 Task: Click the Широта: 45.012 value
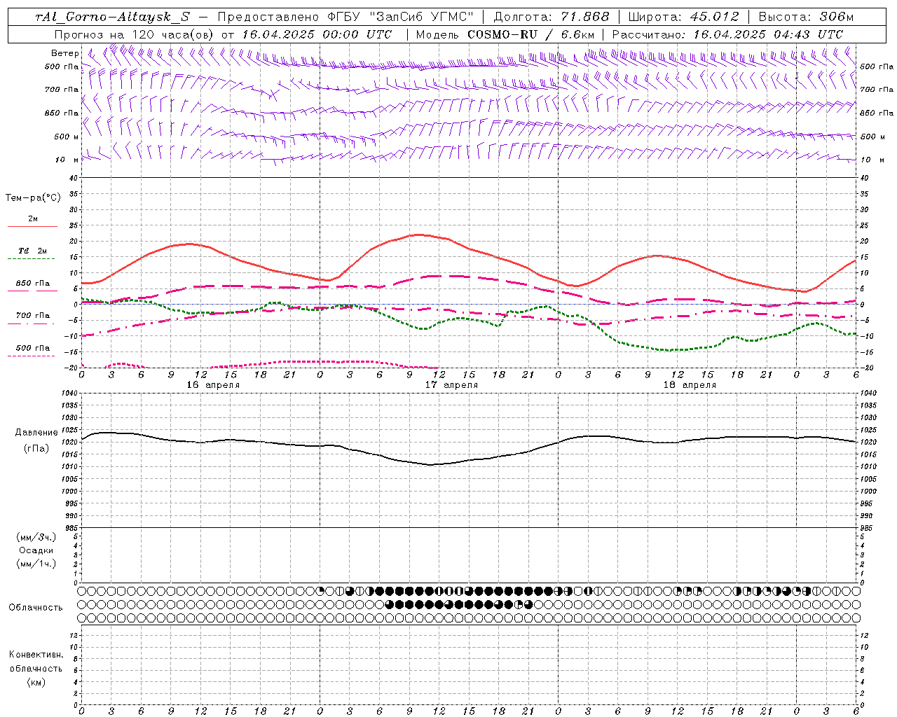684,17
